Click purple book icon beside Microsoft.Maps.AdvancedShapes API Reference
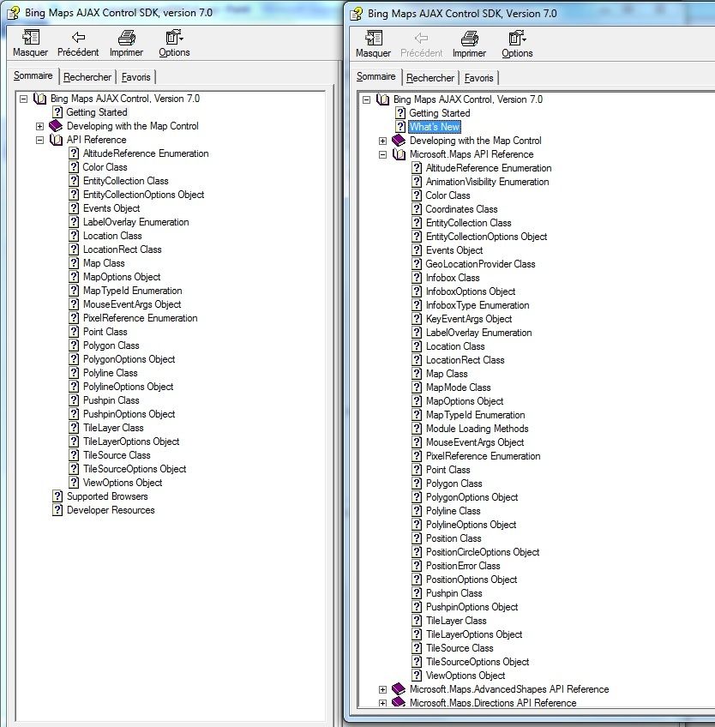The width and height of the screenshot is (715, 727). pyautogui.click(x=399, y=689)
